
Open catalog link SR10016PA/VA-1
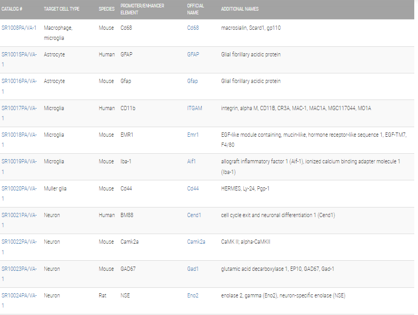(x=19, y=86)
